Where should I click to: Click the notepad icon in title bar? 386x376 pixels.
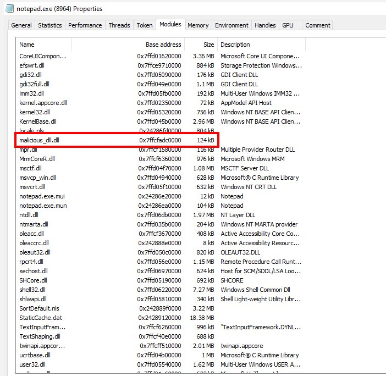coord(9,8)
